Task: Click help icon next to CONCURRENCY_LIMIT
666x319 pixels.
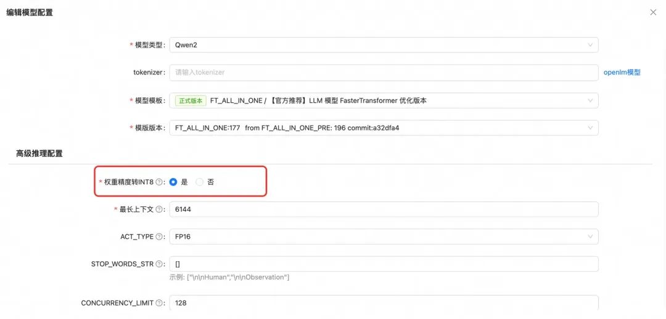Action: point(159,304)
